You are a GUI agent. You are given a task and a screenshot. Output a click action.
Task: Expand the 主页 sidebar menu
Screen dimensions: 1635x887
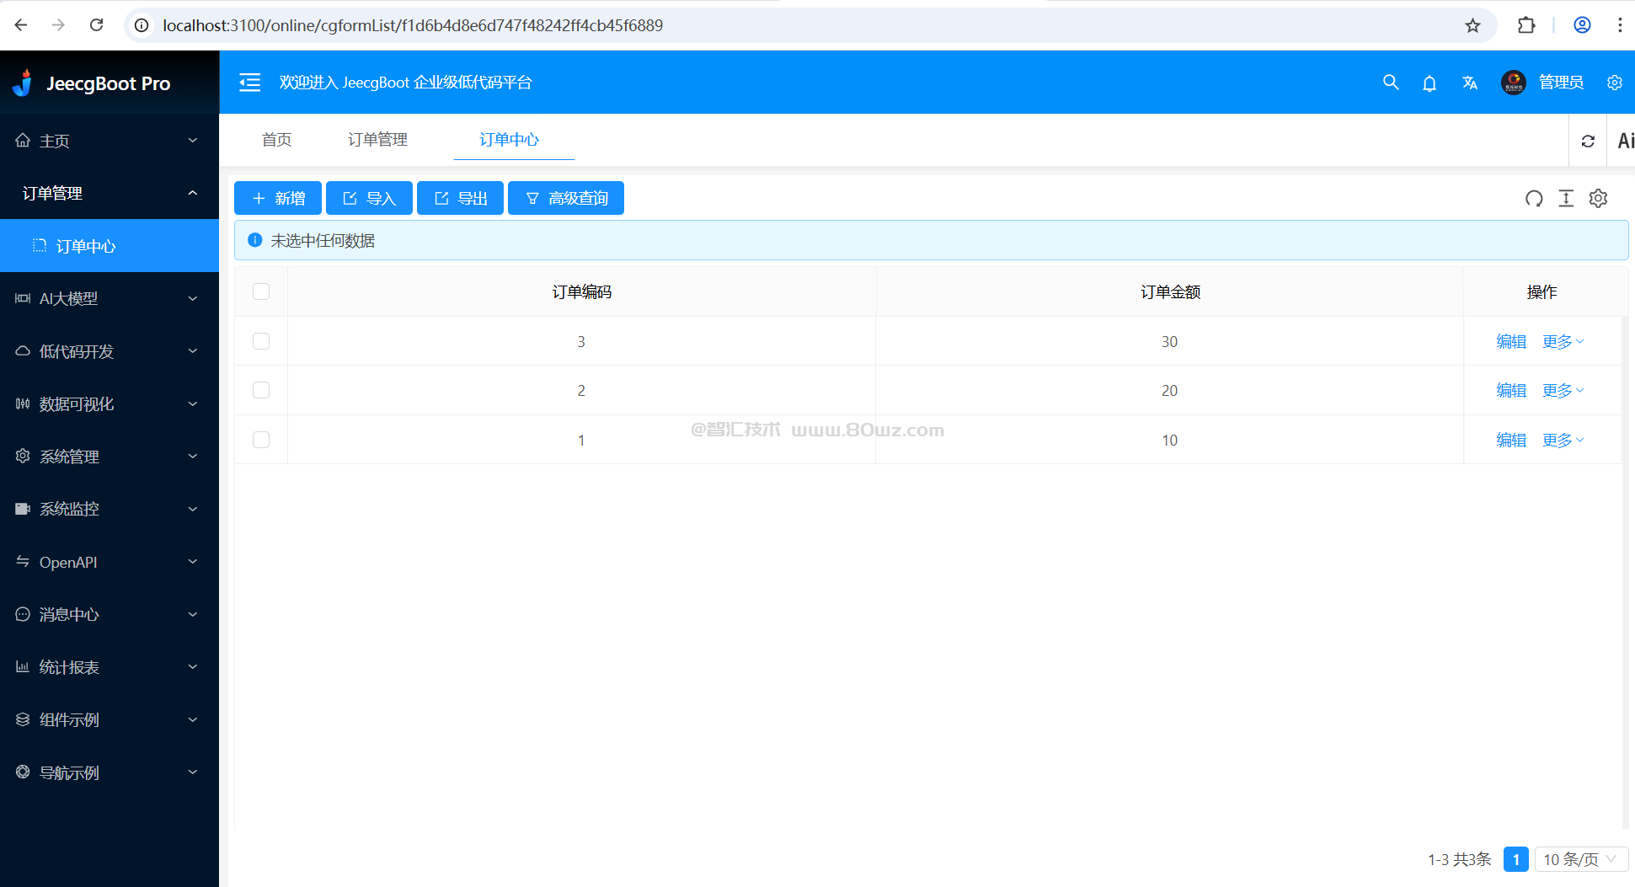(x=110, y=141)
